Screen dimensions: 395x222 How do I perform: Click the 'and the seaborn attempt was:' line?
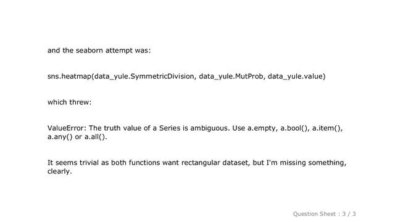(x=99, y=51)
